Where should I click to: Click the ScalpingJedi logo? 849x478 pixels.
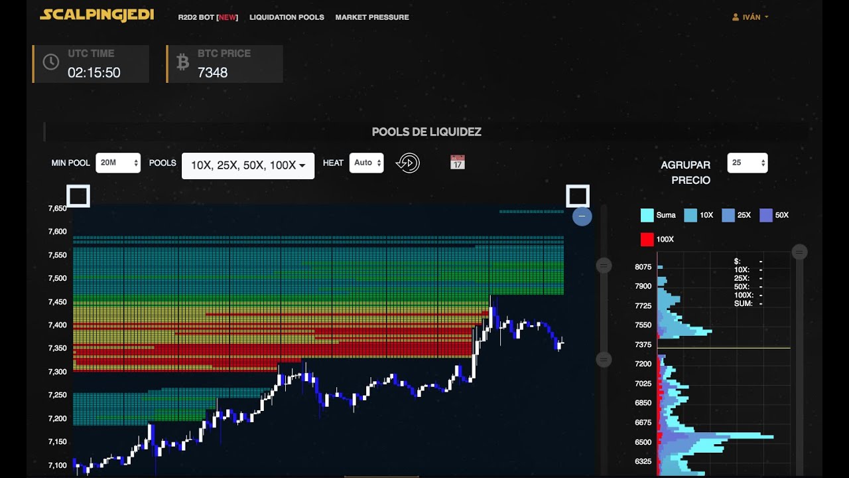(x=97, y=15)
